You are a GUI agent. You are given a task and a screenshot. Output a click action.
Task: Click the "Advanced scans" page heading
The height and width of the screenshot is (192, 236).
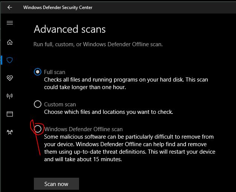coord(70,29)
